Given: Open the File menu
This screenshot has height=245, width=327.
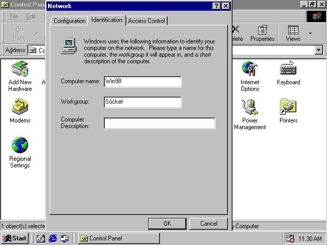Looking at the screenshot, I should [14, 16].
